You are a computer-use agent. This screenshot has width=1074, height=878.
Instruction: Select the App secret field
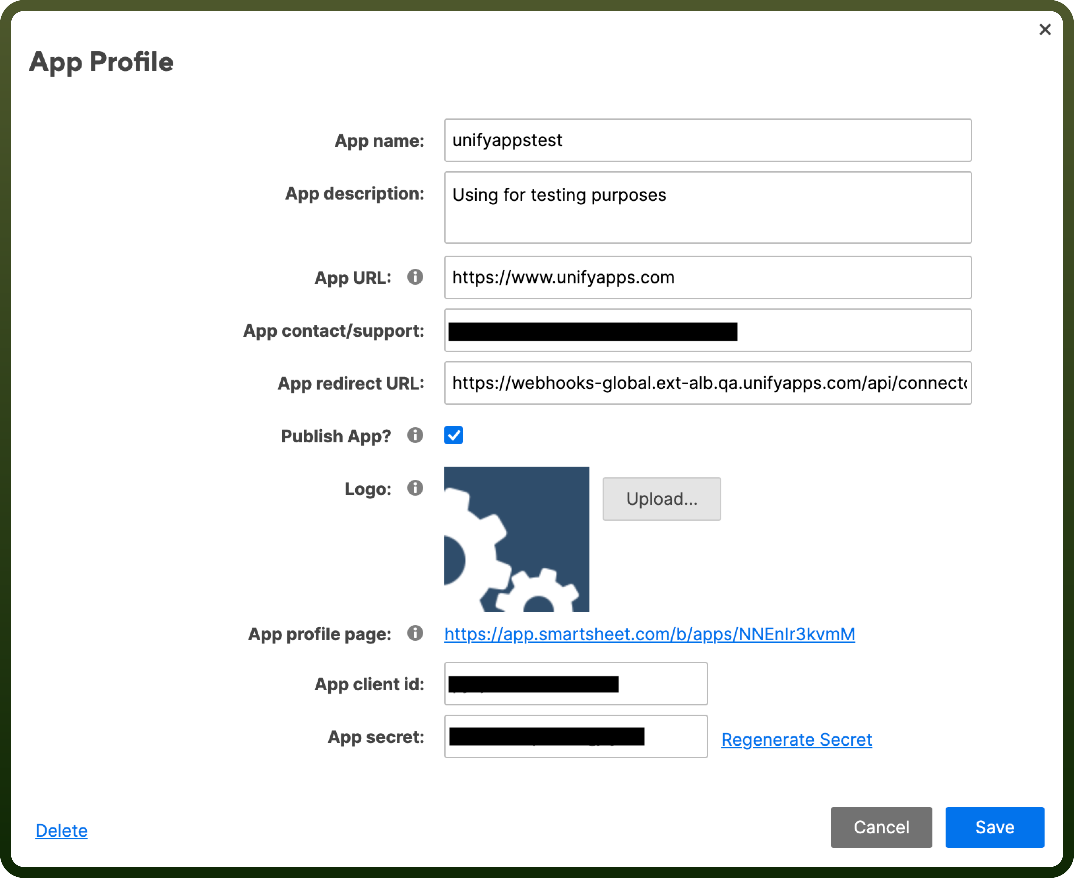[576, 736]
